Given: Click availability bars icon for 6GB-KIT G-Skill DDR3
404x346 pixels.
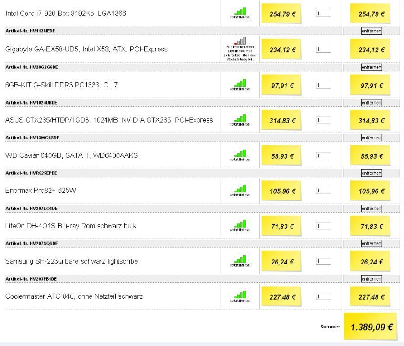Looking at the screenshot, I should point(240,83).
